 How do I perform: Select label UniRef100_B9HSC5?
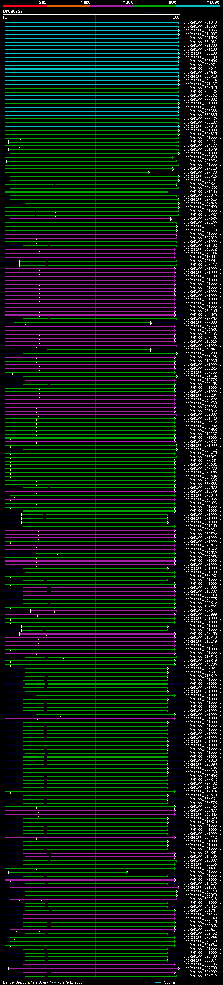(200, 134)
